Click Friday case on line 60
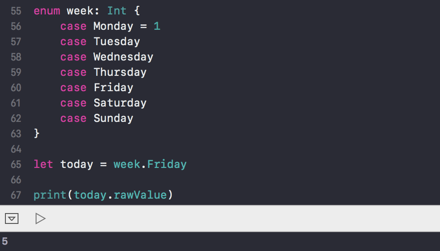The image size is (440, 251). click(x=113, y=88)
